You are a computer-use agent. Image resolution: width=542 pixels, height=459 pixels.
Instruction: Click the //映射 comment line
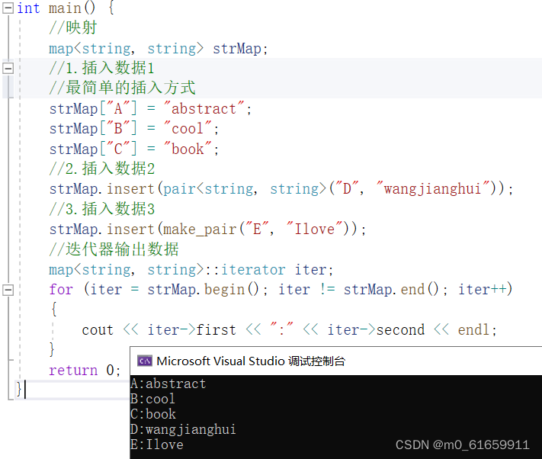point(73,27)
